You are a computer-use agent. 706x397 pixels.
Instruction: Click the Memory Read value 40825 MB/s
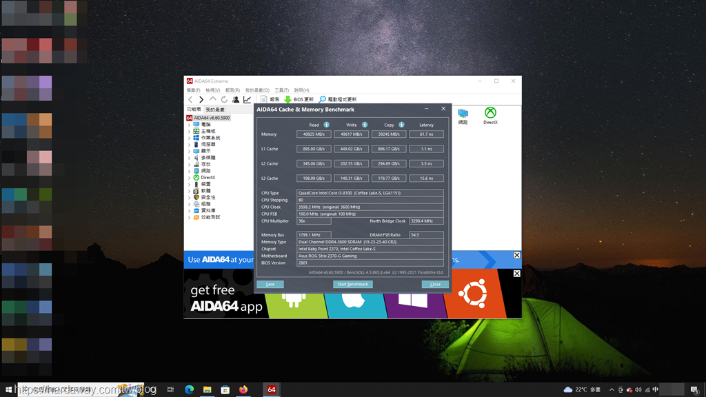click(314, 134)
